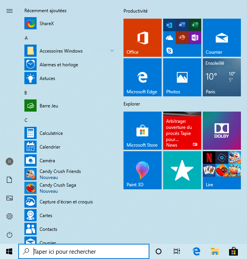Open Cortana from the taskbar
The width and height of the screenshot is (247, 259).
[159, 251]
